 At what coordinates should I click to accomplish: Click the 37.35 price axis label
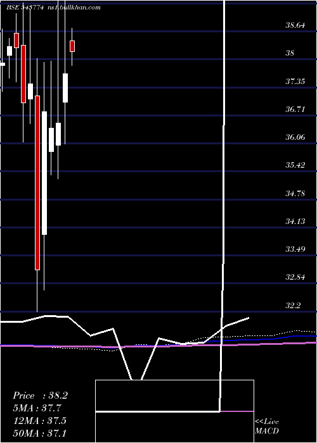[x=295, y=82]
